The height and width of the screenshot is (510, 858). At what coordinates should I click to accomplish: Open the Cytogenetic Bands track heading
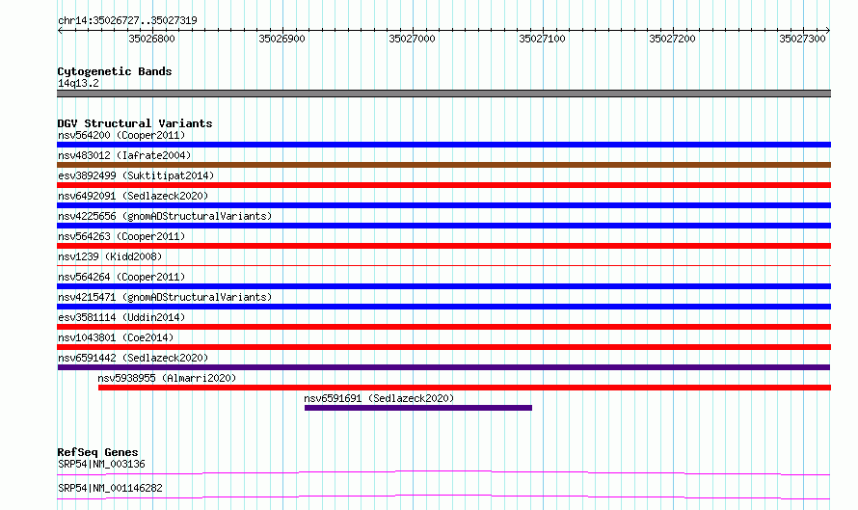coord(115,71)
